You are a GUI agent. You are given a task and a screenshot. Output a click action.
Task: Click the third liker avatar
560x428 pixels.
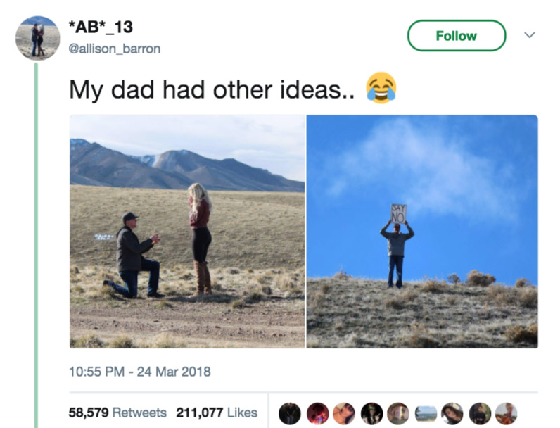(344, 413)
